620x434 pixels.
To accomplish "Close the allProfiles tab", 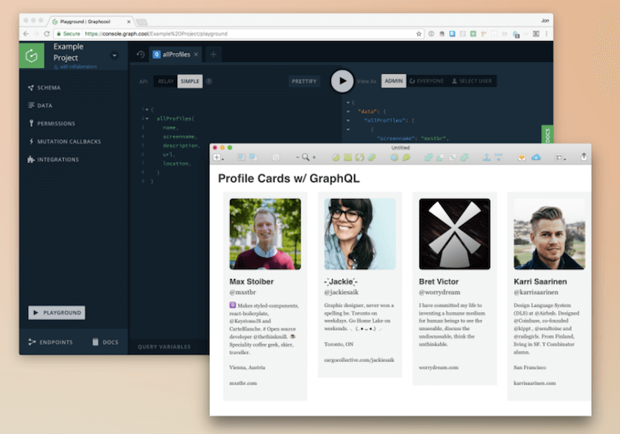I will point(196,54).
